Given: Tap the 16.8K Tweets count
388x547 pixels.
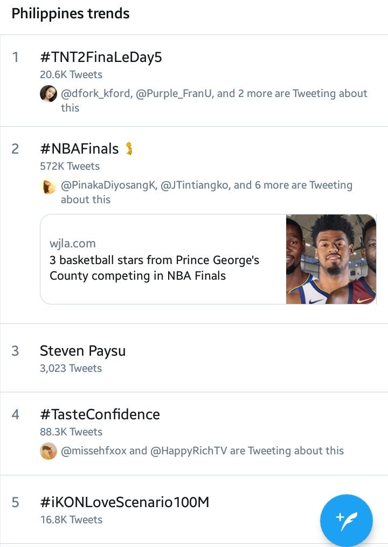Looking at the screenshot, I should click(x=71, y=520).
